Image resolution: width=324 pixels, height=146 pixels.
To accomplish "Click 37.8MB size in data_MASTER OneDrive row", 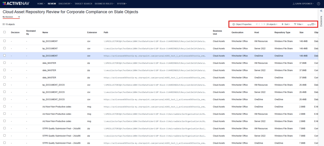I will click(x=303, y=78).
